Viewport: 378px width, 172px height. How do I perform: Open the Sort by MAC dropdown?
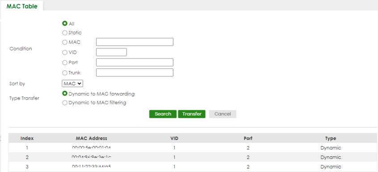[72, 84]
